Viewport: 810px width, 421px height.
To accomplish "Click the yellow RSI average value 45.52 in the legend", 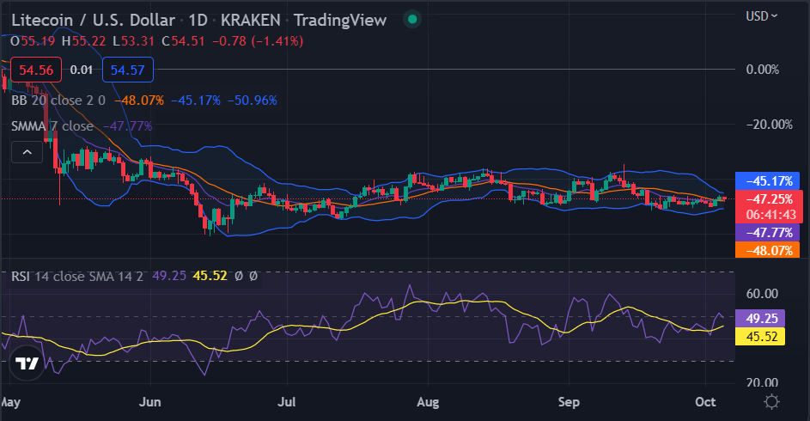I will pyautogui.click(x=210, y=276).
